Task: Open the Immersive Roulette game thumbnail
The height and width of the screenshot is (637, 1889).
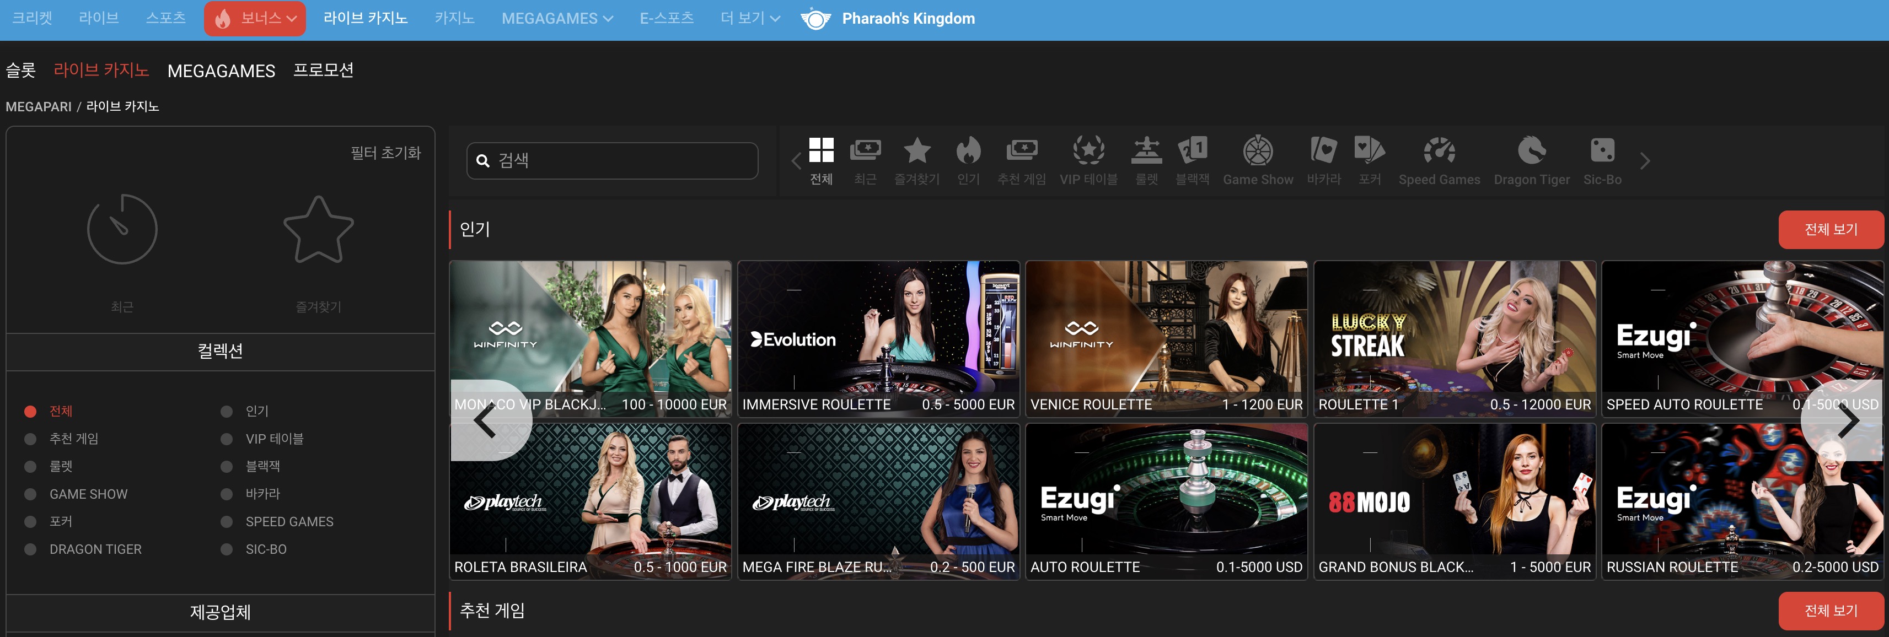Action: coord(878,339)
